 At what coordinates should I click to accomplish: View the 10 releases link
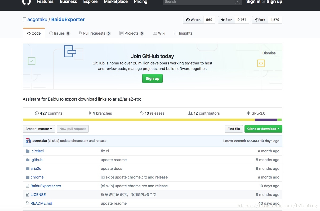[x=152, y=113]
